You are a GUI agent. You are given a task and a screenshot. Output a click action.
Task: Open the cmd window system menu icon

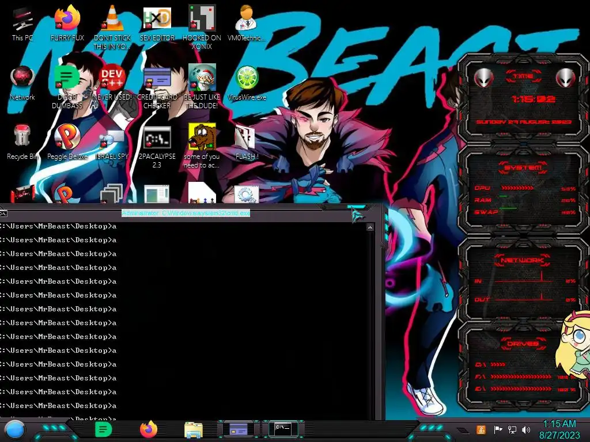[x=3, y=214]
